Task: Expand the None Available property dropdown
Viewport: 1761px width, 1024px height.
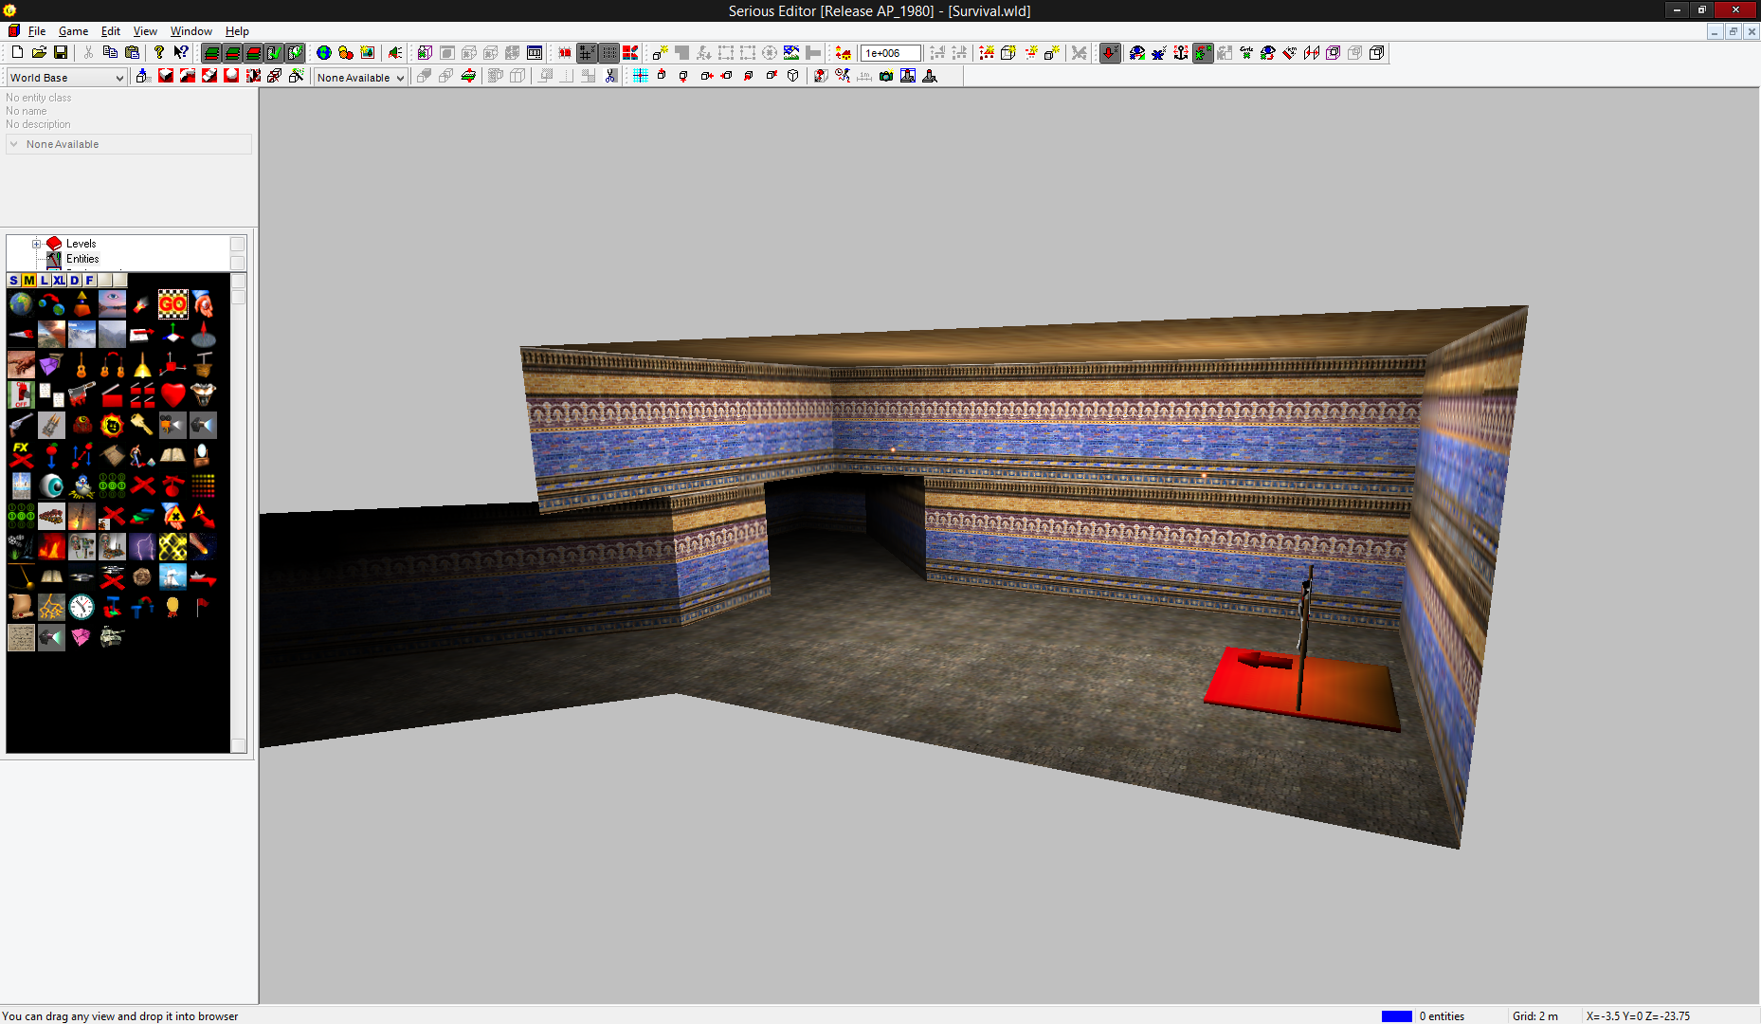Action: pyautogui.click(x=129, y=144)
